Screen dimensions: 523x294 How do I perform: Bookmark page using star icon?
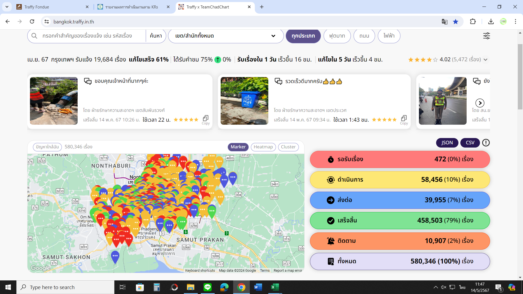point(455,22)
